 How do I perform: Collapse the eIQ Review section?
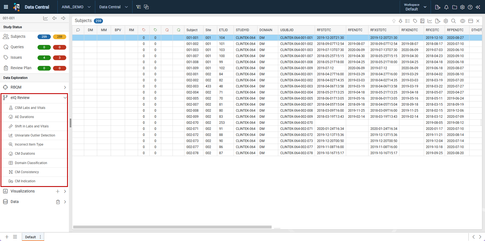click(35, 98)
